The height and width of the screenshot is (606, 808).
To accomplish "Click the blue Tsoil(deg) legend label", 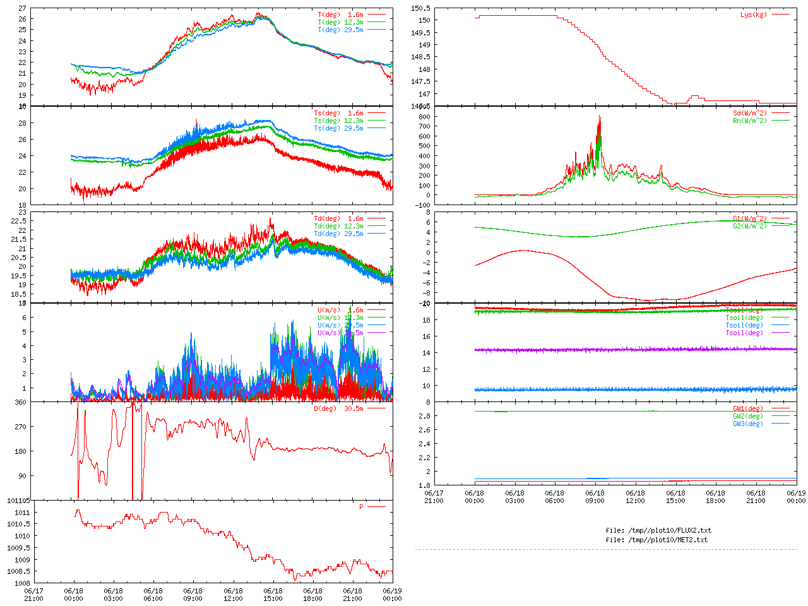I will click(x=744, y=326).
